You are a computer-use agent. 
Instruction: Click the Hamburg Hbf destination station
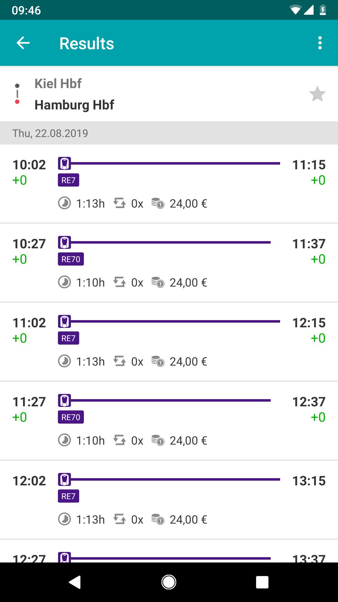74,105
